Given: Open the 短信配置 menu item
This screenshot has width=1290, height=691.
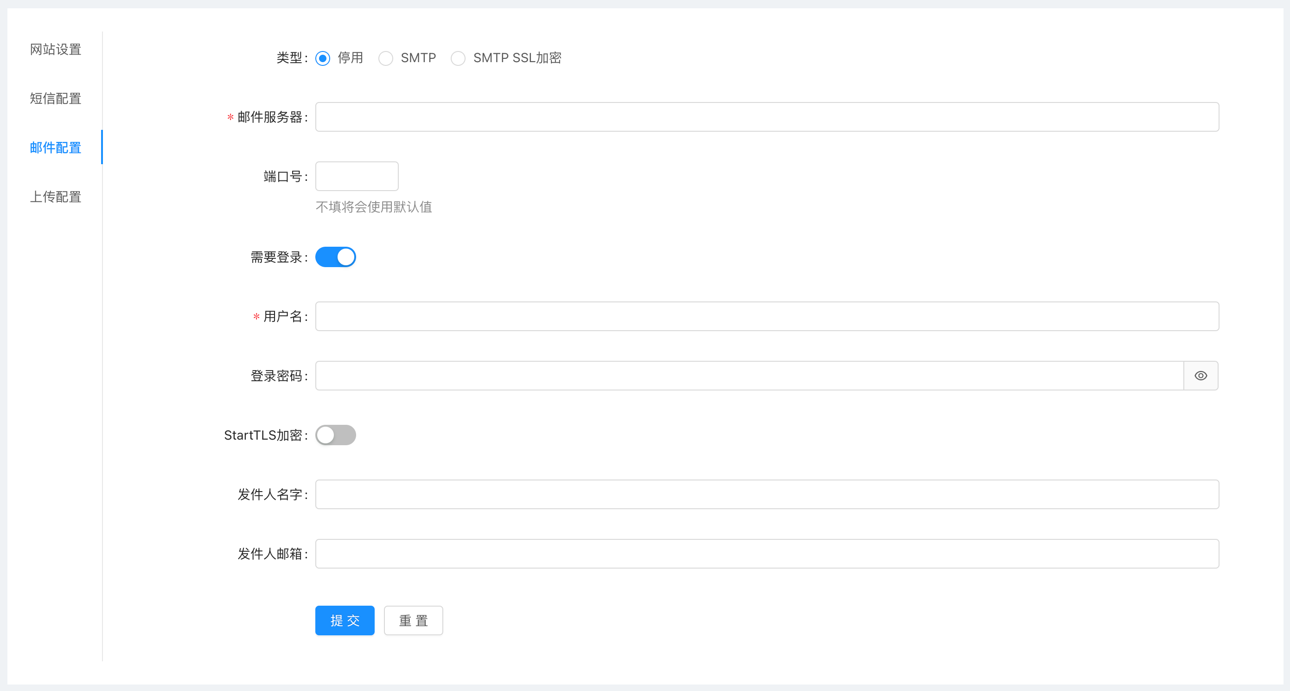Looking at the screenshot, I should pyautogui.click(x=55, y=98).
